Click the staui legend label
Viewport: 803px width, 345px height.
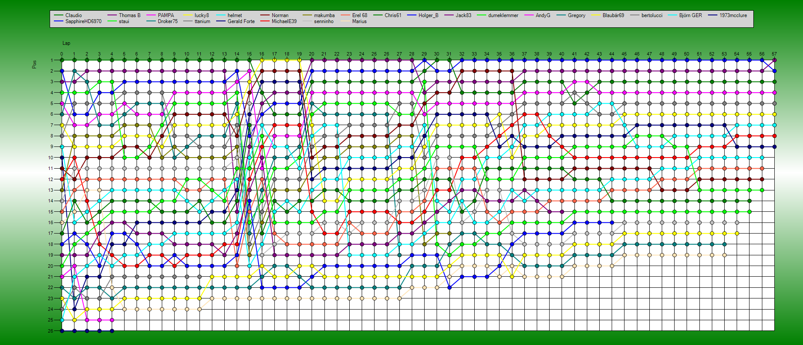click(124, 21)
